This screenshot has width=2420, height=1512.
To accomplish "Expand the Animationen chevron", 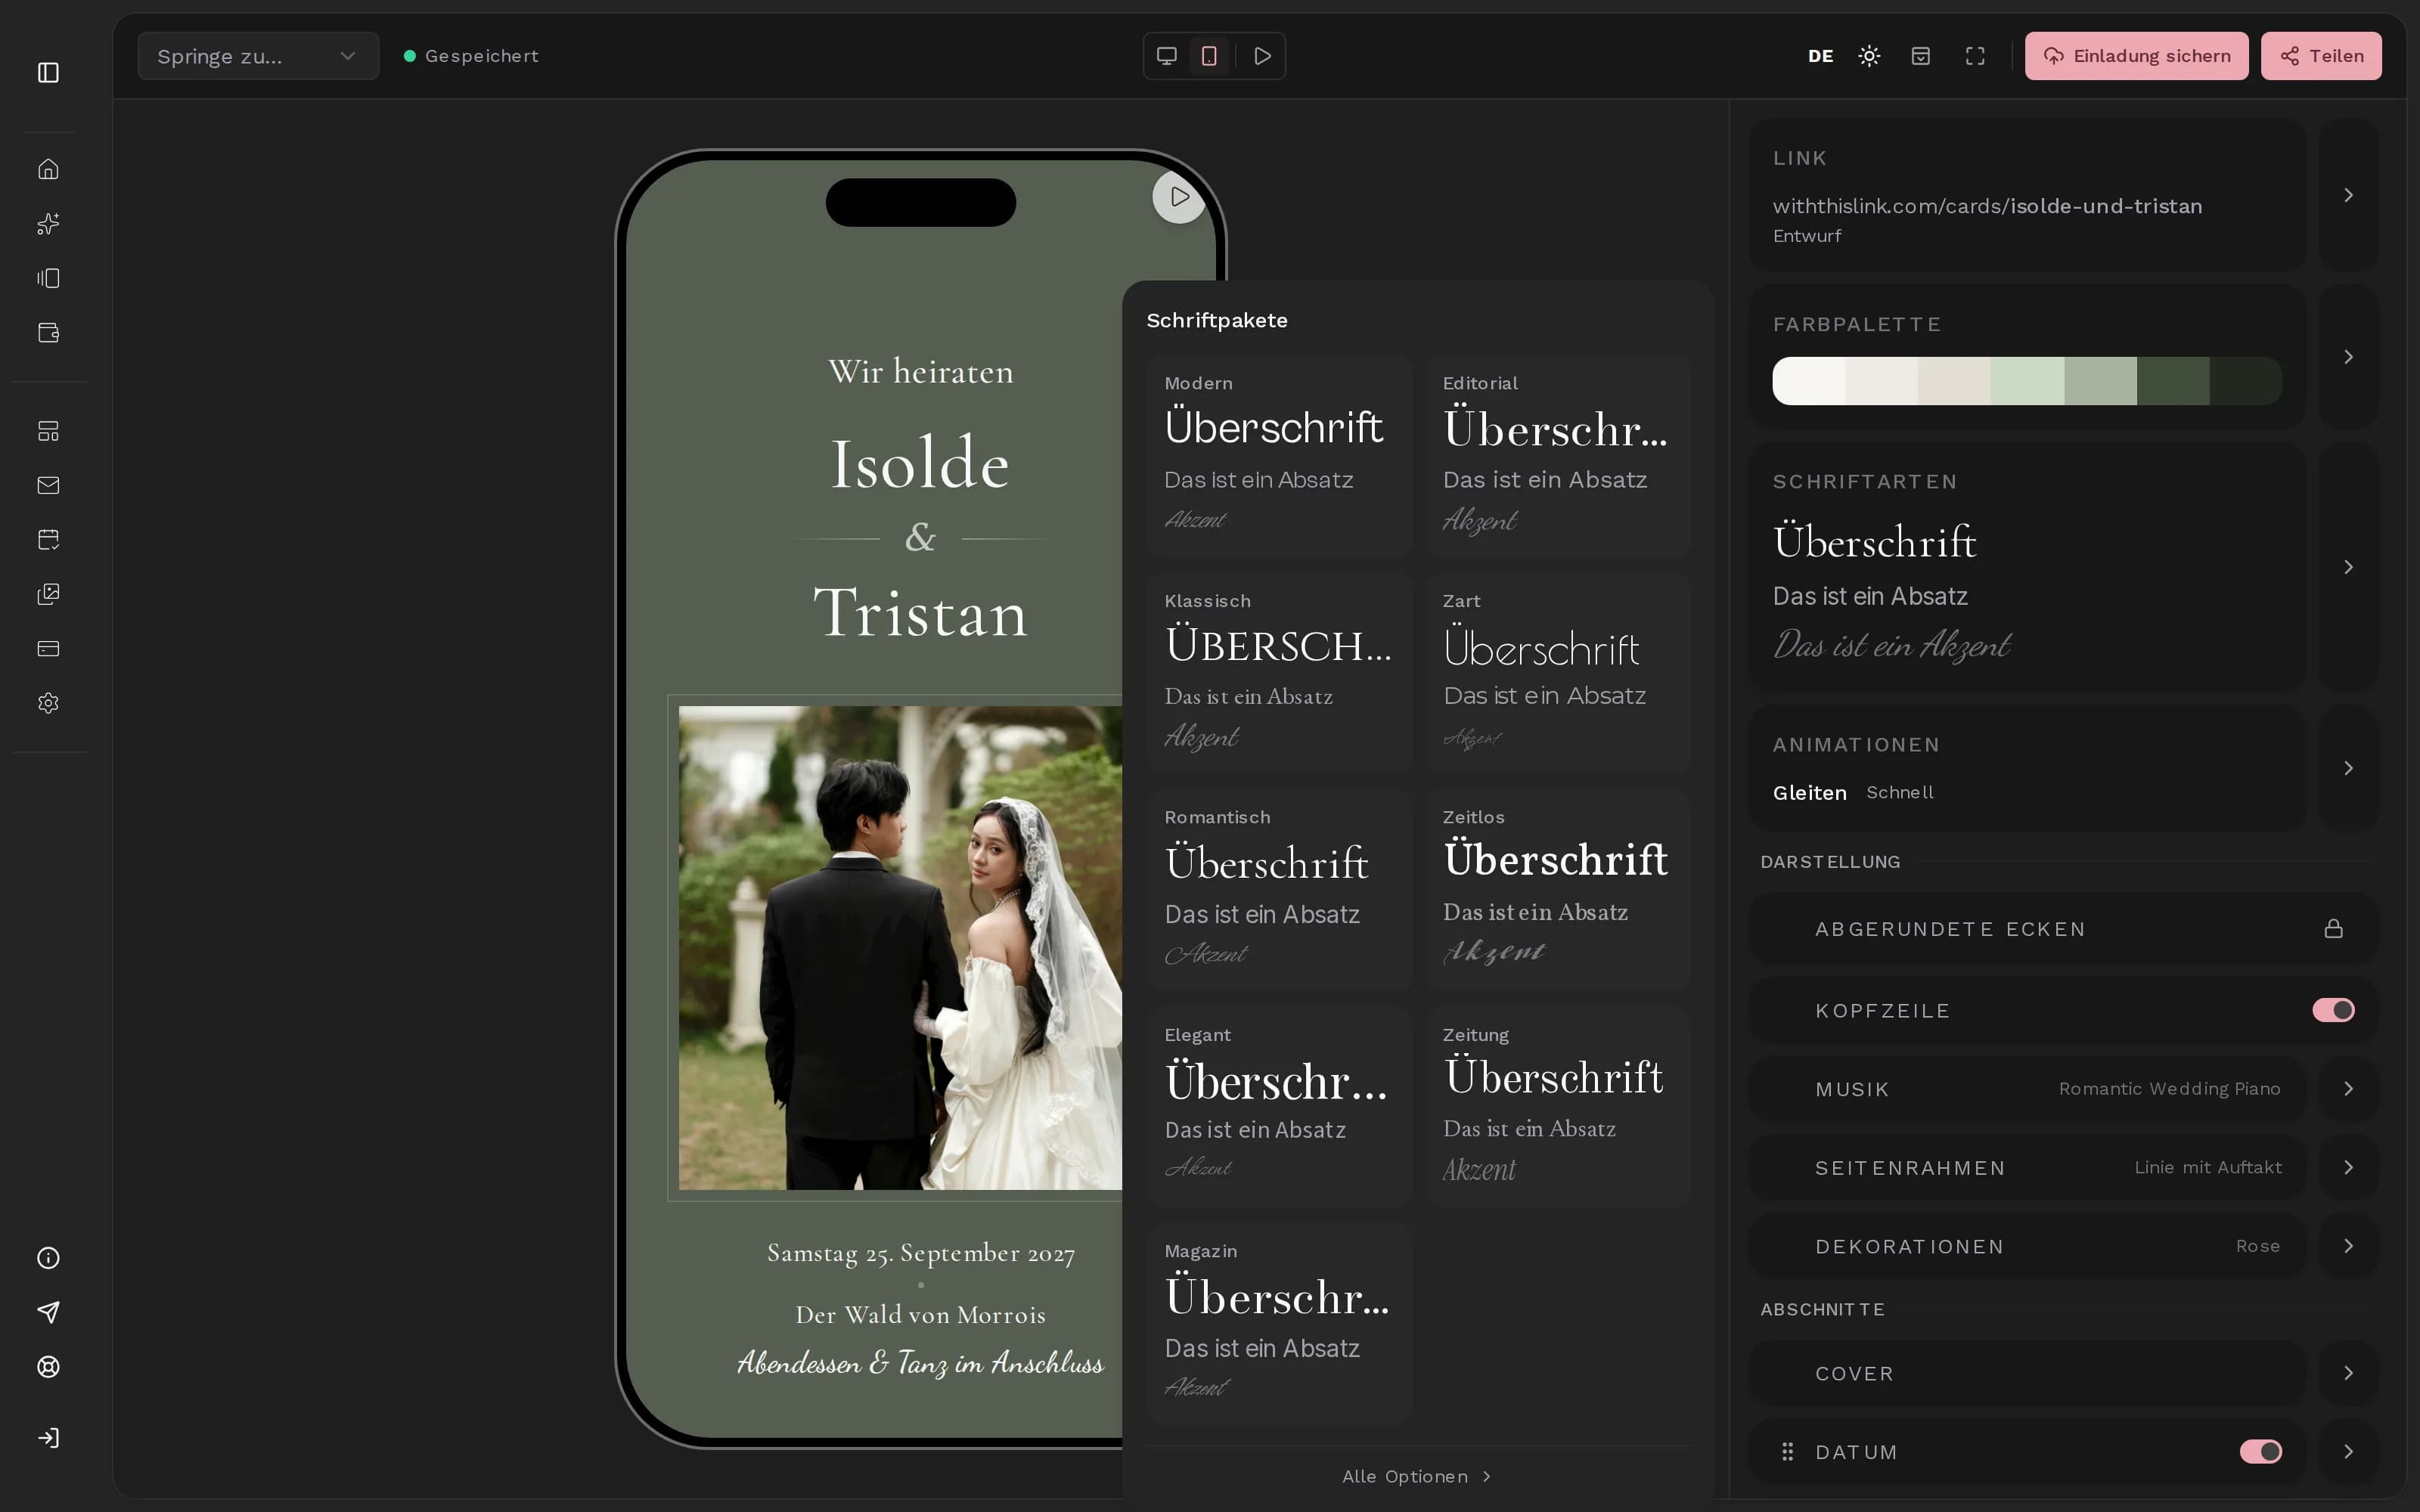I will (x=2349, y=768).
